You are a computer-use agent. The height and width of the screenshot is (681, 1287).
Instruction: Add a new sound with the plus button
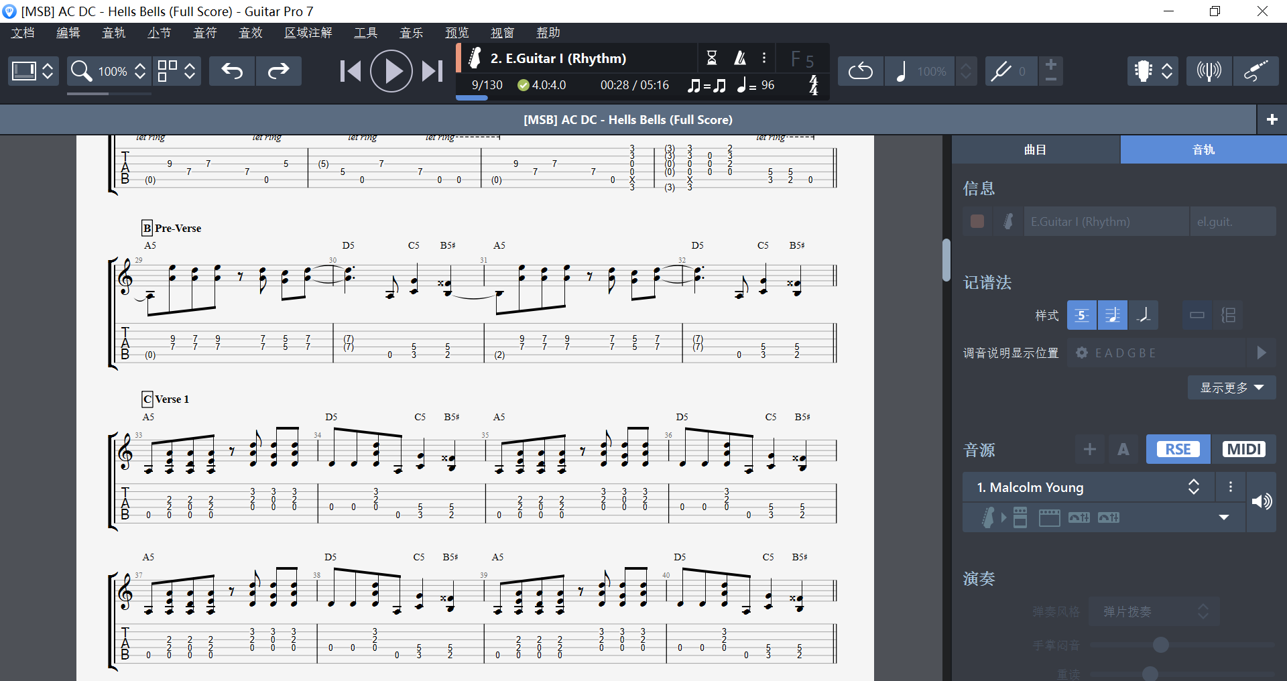1090,449
